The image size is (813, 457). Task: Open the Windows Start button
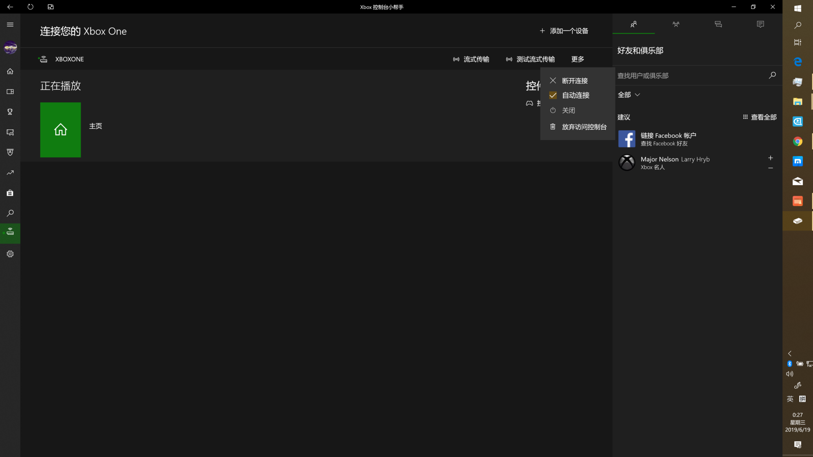(798, 9)
